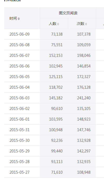
Task: Click the 人数 column header label
Action: [x=53, y=24]
